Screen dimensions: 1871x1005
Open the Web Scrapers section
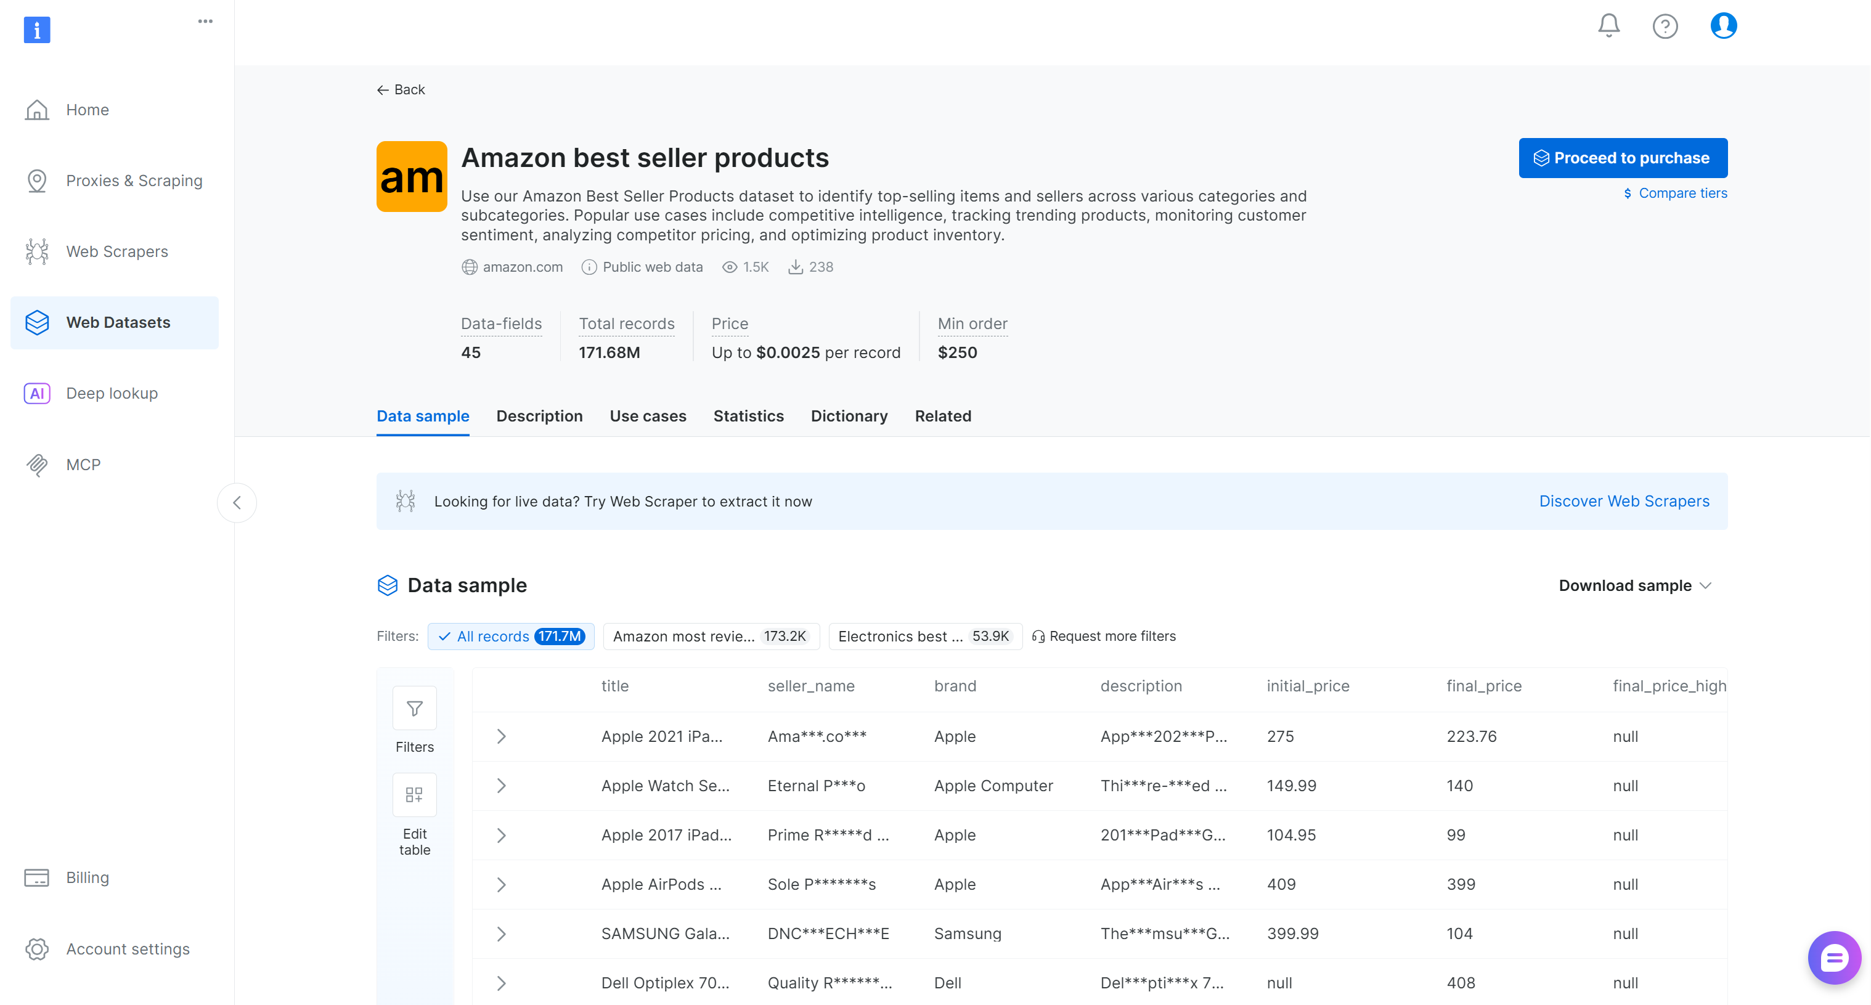(x=117, y=251)
